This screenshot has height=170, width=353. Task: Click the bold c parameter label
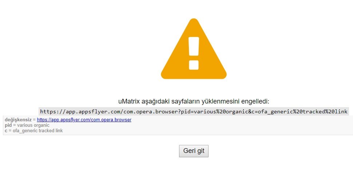(6, 131)
